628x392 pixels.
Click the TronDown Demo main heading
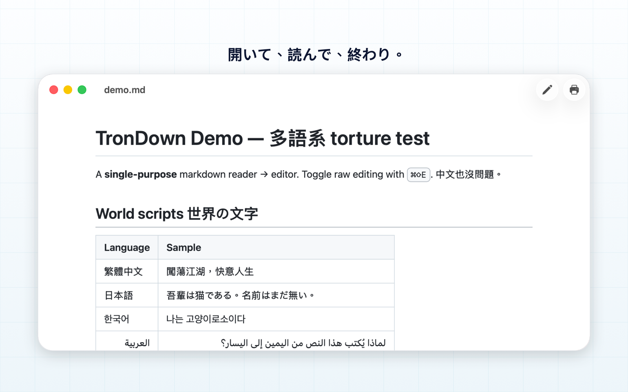click(263, 138)
